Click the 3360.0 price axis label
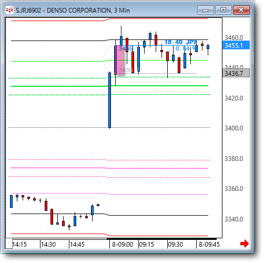 pos(234,189)
